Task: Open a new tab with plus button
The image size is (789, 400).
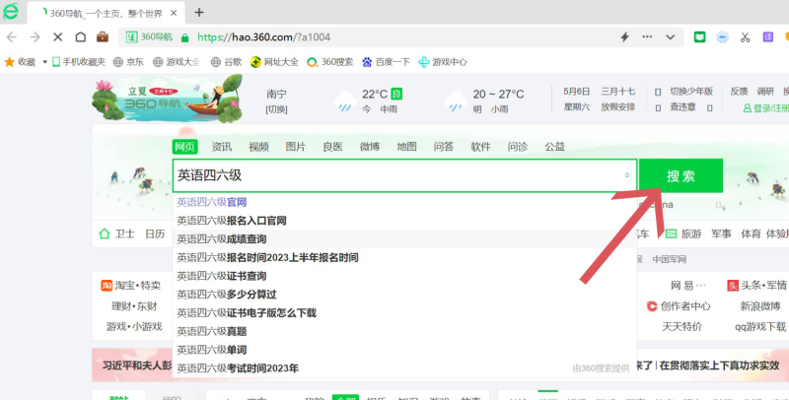Action: [199, 13]
